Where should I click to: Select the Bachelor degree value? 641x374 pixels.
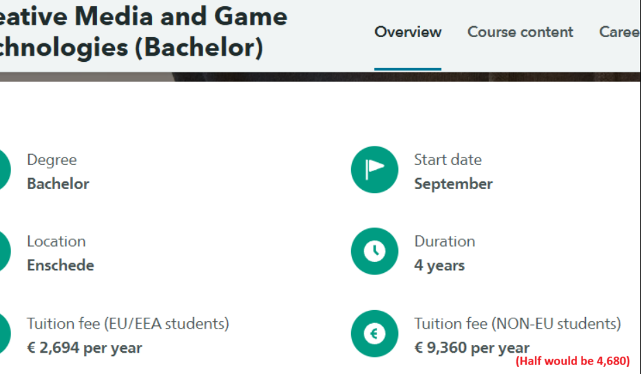(58, 184)
